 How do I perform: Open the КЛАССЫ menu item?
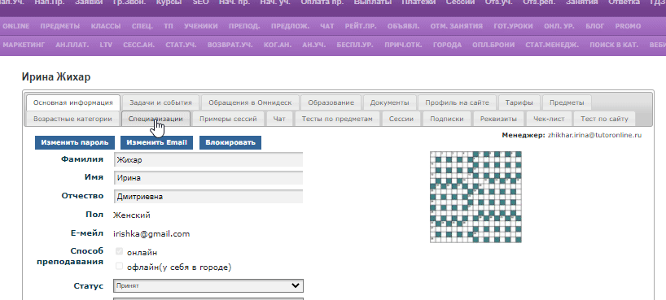(x=106, y=26)
